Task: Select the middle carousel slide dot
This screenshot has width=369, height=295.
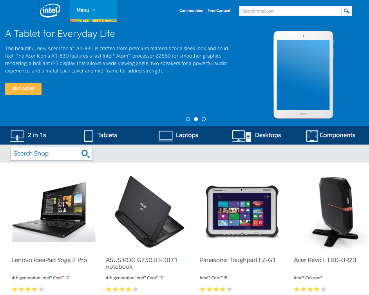Action: click(196, 119)
